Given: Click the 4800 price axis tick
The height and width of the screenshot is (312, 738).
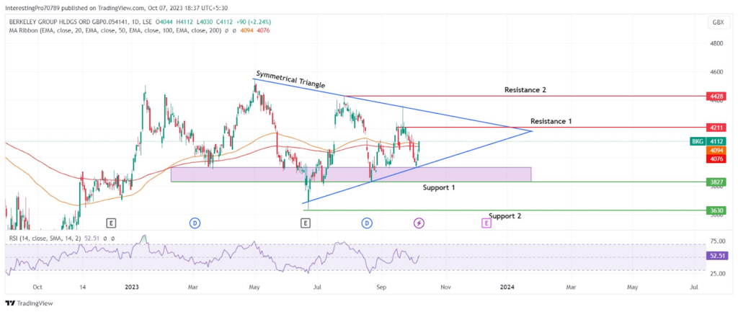Looking at the screenshot, I should [716, 43].
